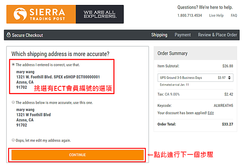Click the Secure Checkout header text
The width and height of the screenshot is (247, 166).
[28, 35]
